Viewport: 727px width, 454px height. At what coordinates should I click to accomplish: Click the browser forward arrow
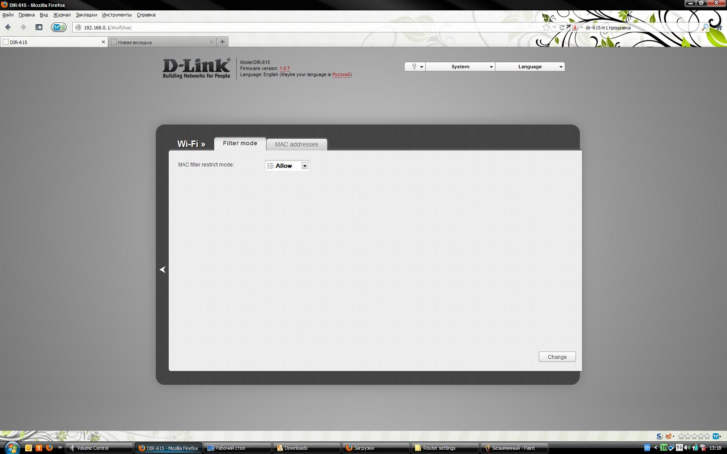coord(23,27)
